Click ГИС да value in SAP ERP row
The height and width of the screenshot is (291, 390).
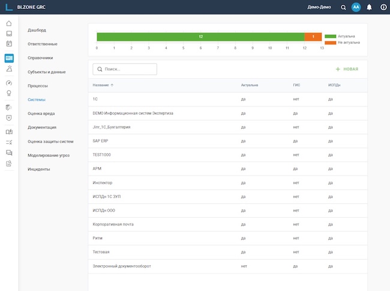(295, 141)
